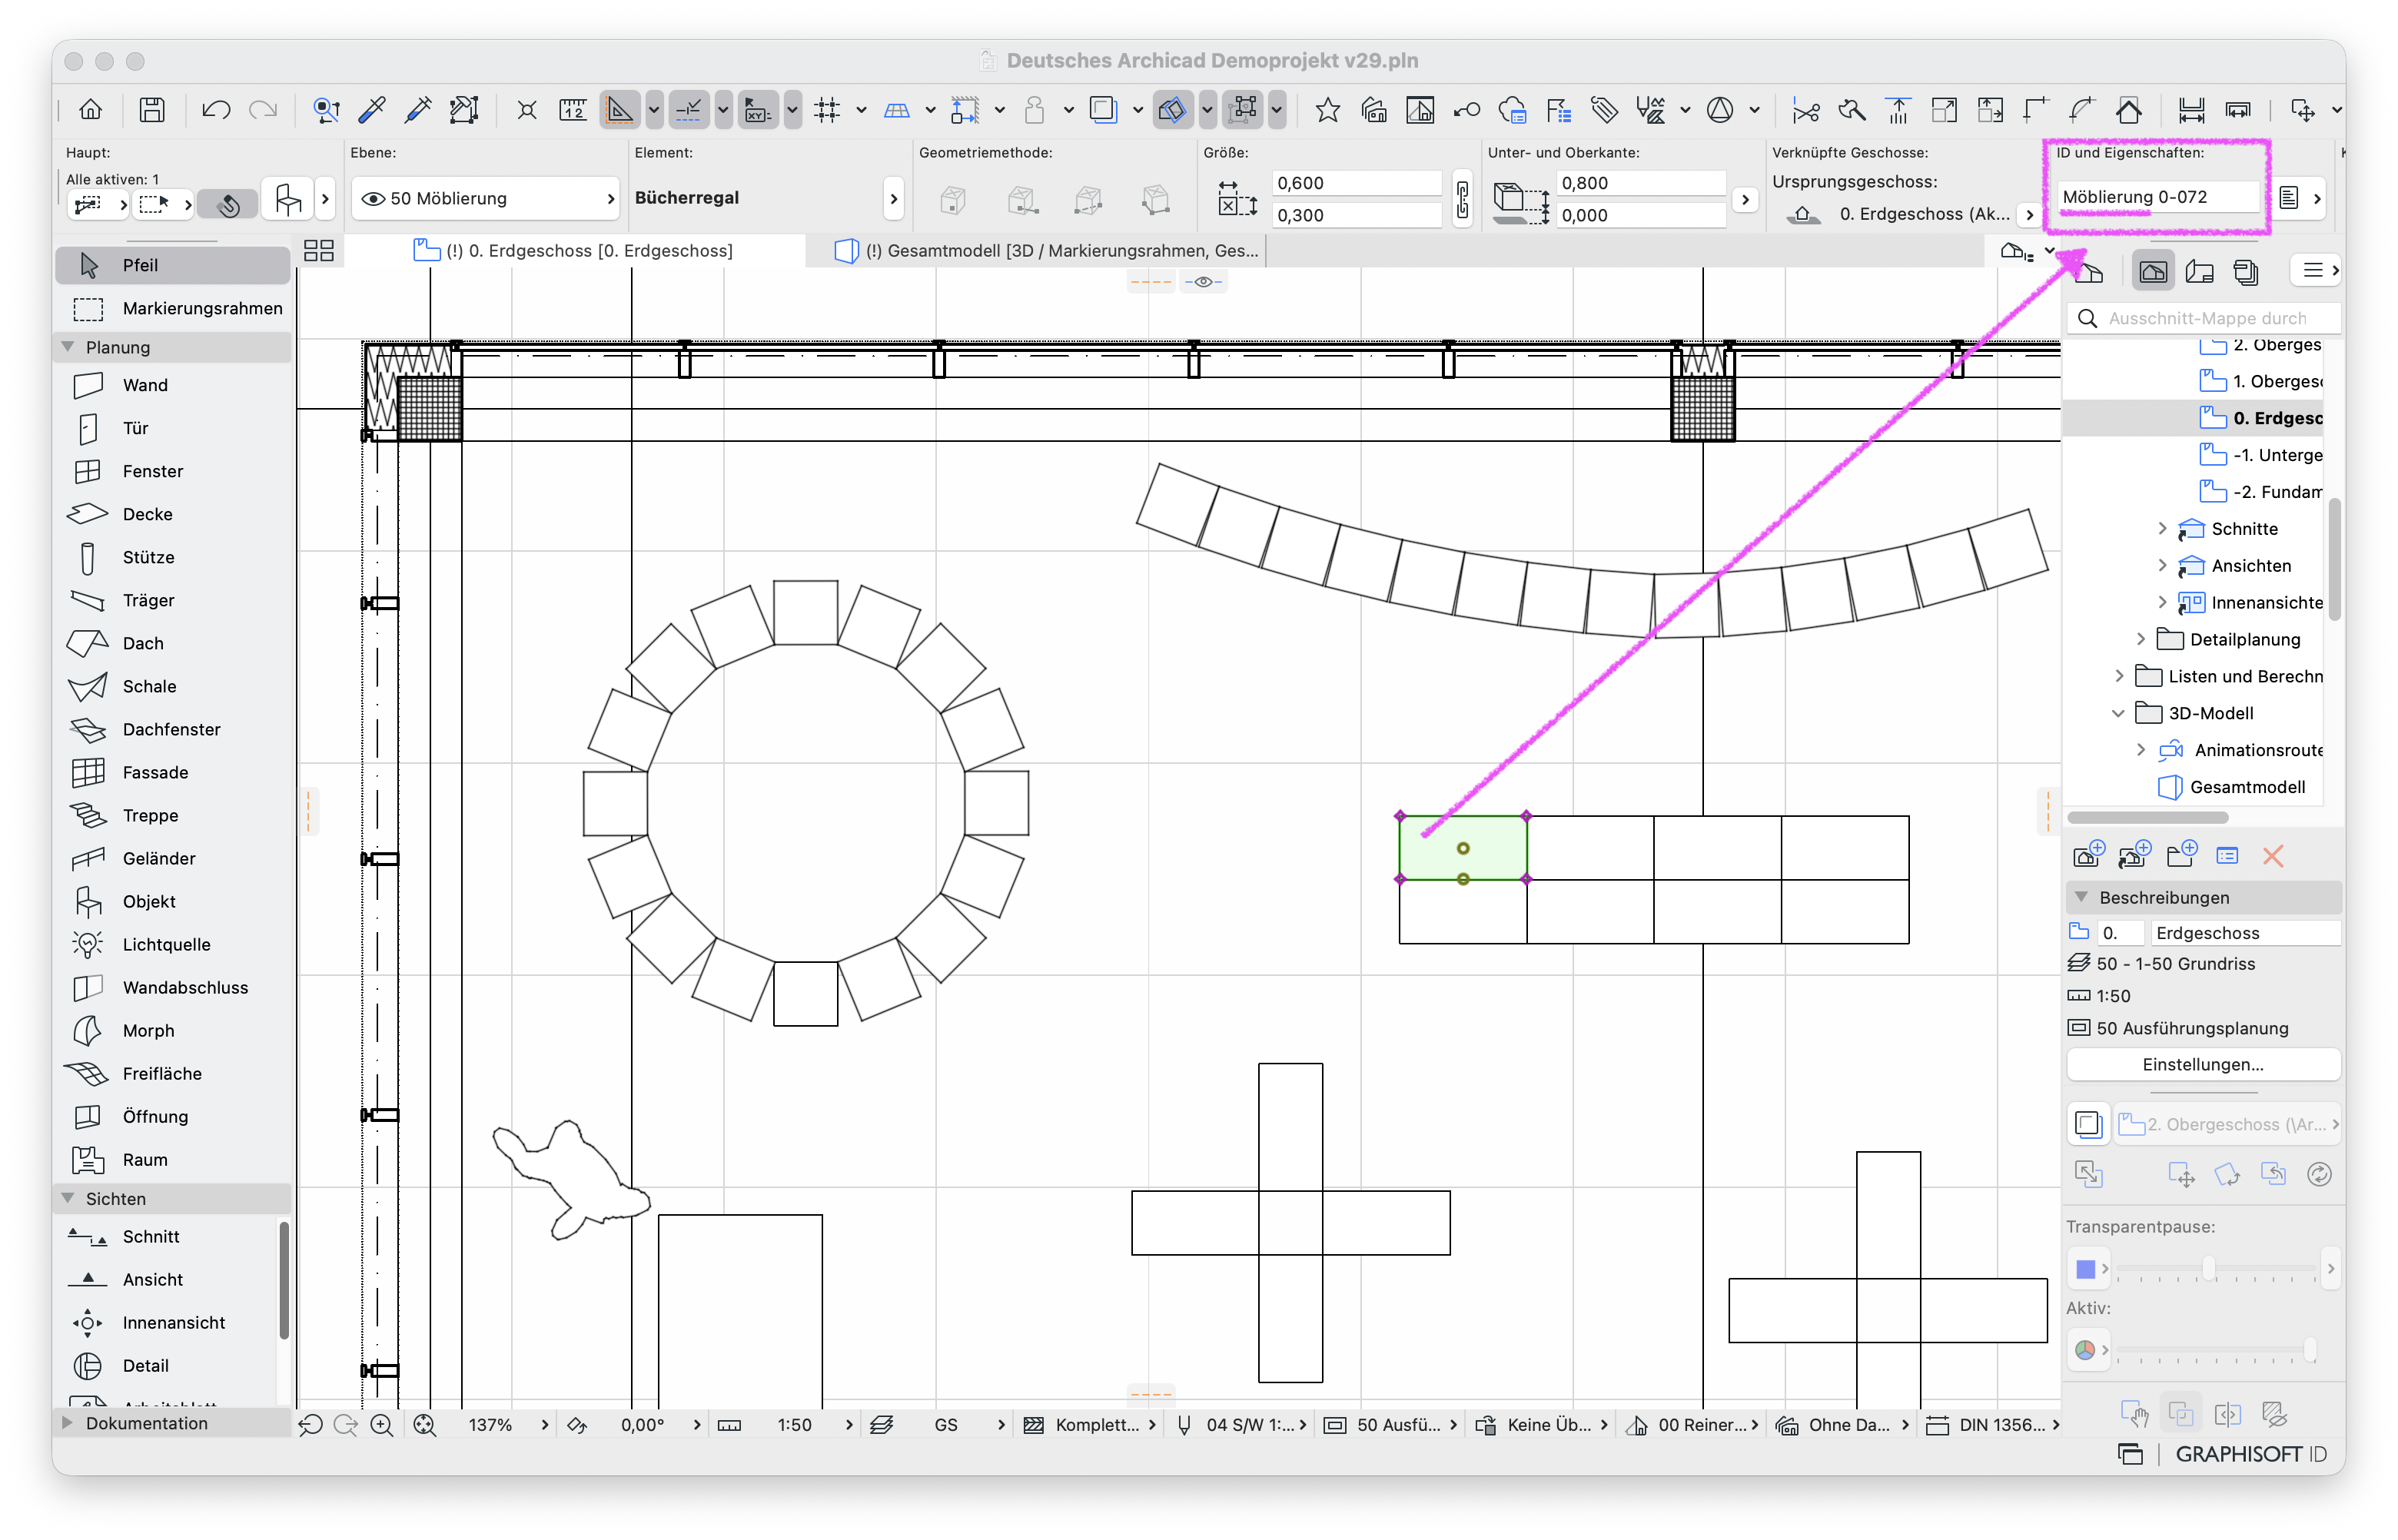Toggle the suspend groups toolbar button
The width and height of the screenshot is (2398, 1540).
[x=1243, y=110]
